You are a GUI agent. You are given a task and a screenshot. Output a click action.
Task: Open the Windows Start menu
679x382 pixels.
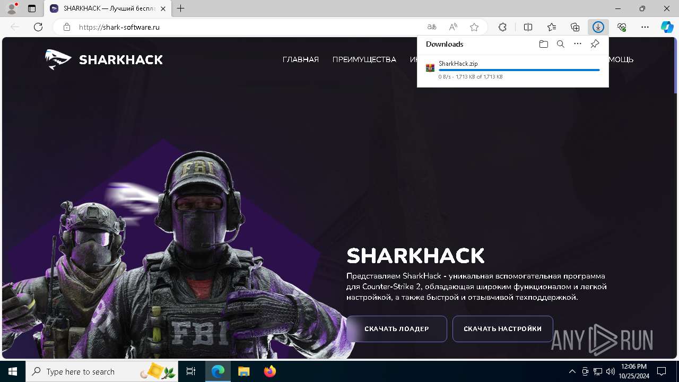13,371
